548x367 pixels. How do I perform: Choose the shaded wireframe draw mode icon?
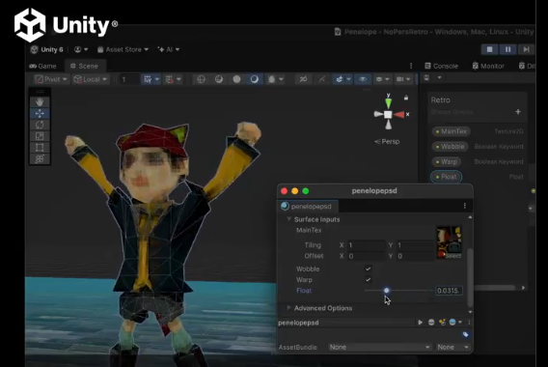click(219, 79)
